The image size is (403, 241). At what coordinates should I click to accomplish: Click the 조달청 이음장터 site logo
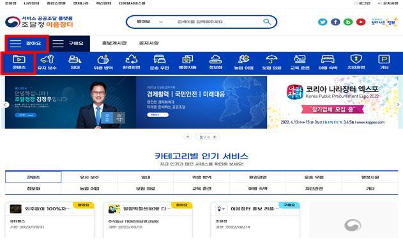(39, 22)
